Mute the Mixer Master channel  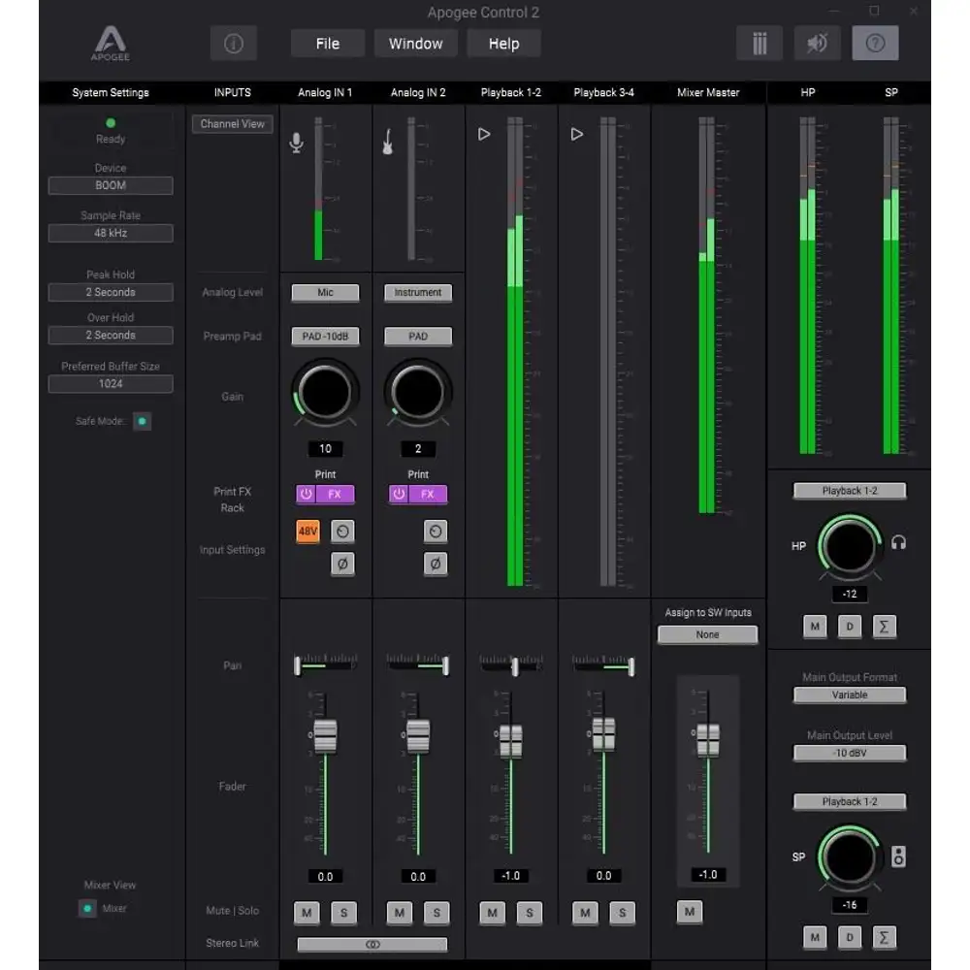(x=690, y=911)
